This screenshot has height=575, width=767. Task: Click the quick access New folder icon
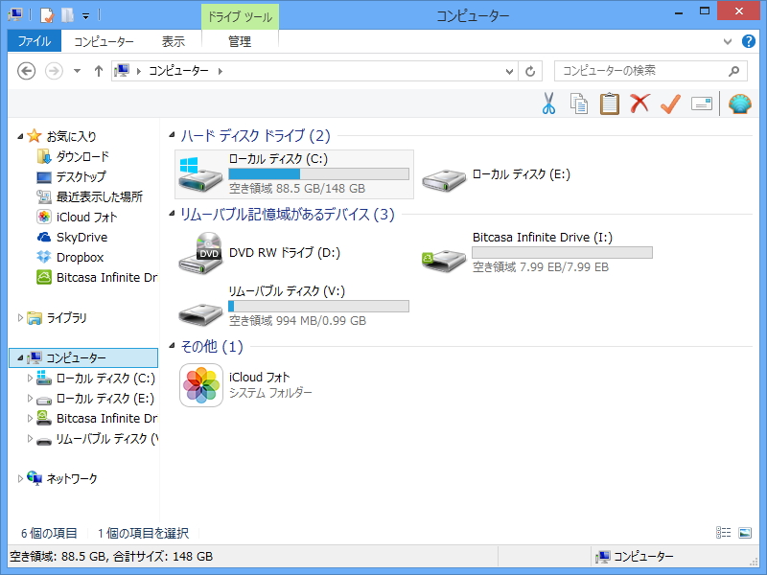(67, 15)
